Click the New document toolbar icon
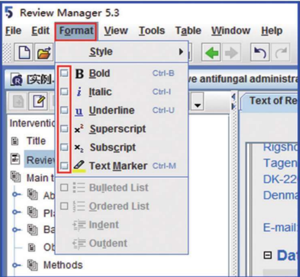 24,52
